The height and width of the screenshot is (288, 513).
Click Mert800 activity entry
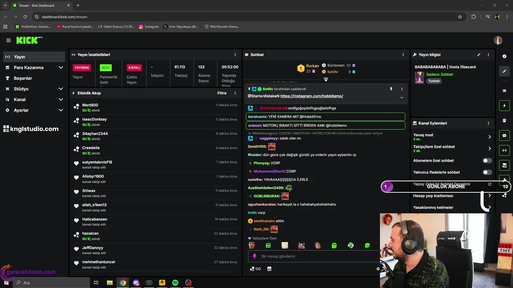pos(156,108)
